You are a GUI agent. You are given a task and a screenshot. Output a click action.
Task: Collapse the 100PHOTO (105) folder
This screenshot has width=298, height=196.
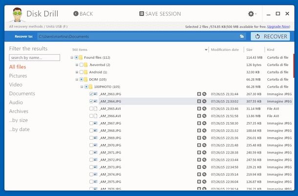82,87
